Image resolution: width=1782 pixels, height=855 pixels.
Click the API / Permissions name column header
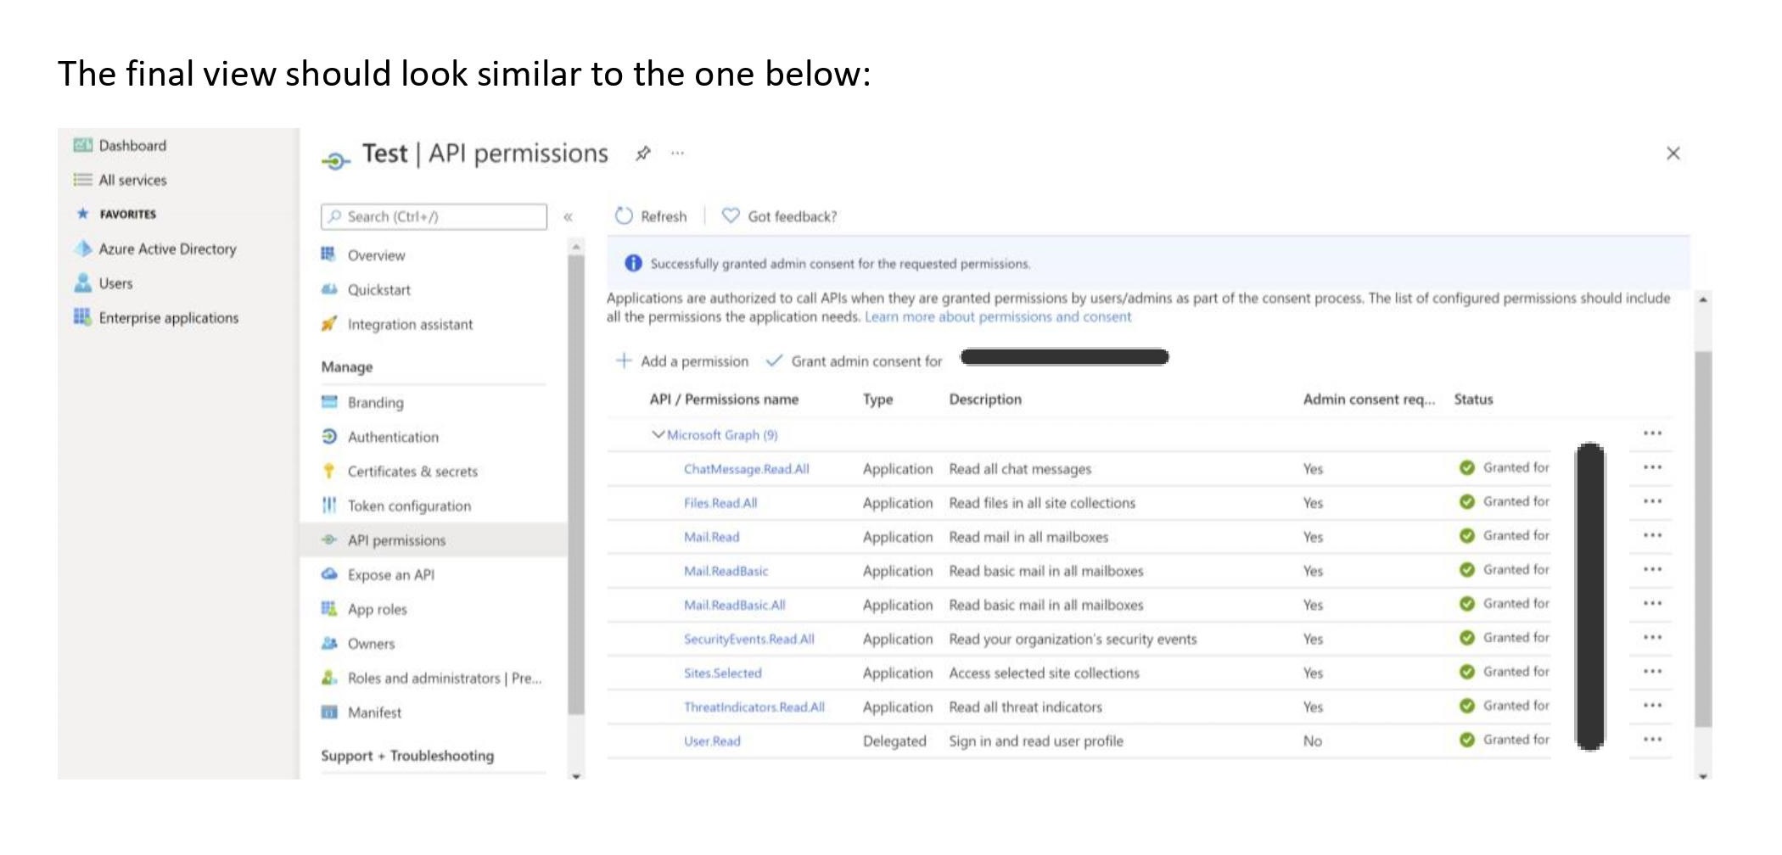[x=724, y=400]
